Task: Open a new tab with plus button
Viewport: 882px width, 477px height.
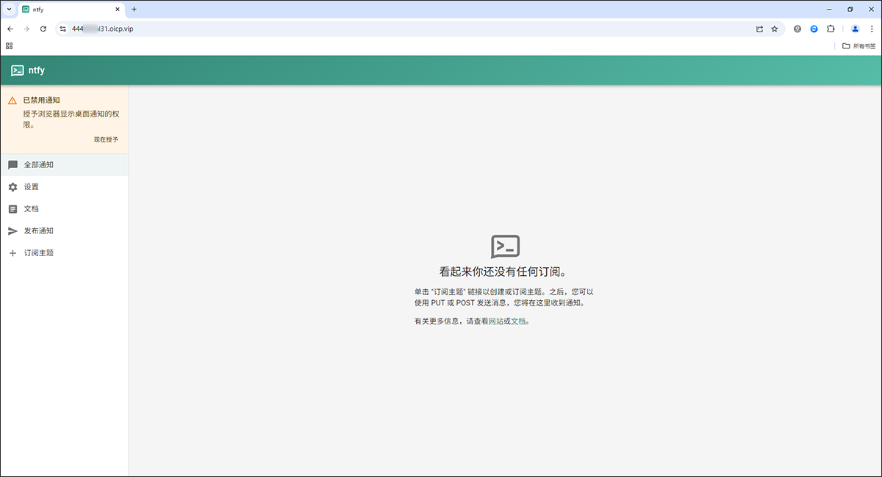Action: [x=134, y=10]
